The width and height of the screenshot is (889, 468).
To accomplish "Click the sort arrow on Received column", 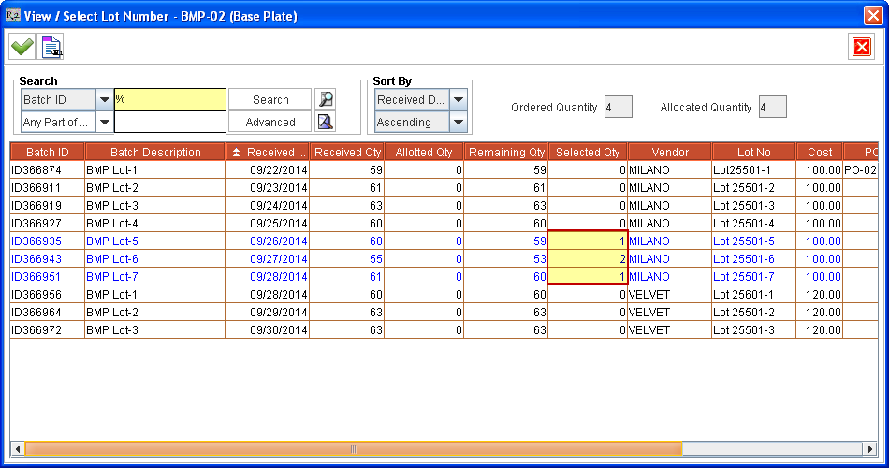I will [x=237, y=153].
